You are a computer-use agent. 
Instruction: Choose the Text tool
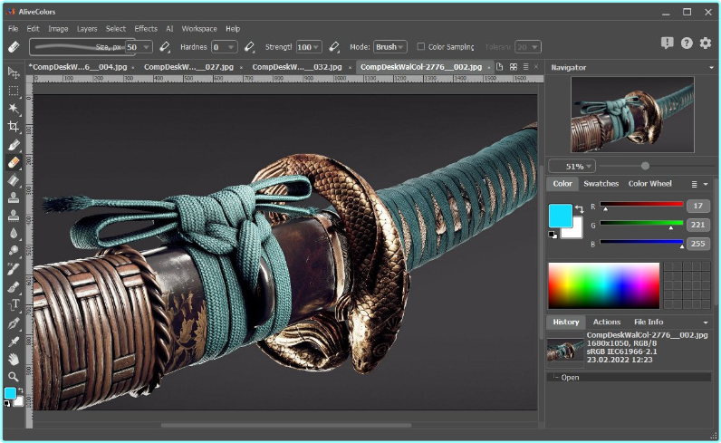(14, 304)
